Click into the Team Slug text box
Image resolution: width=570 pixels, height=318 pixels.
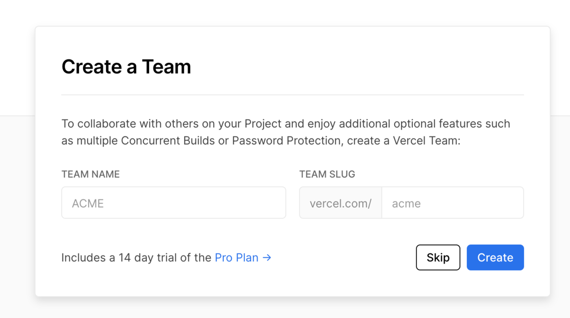click(x=452, y=203)
